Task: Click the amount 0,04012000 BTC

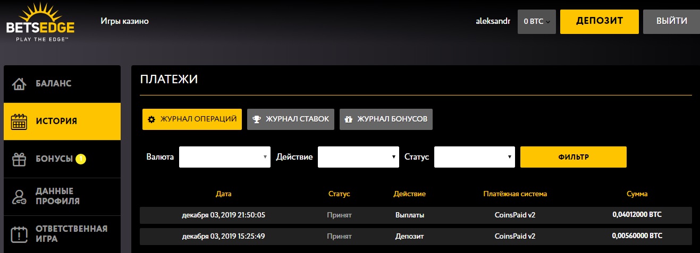Action: (x=637, y=215)
